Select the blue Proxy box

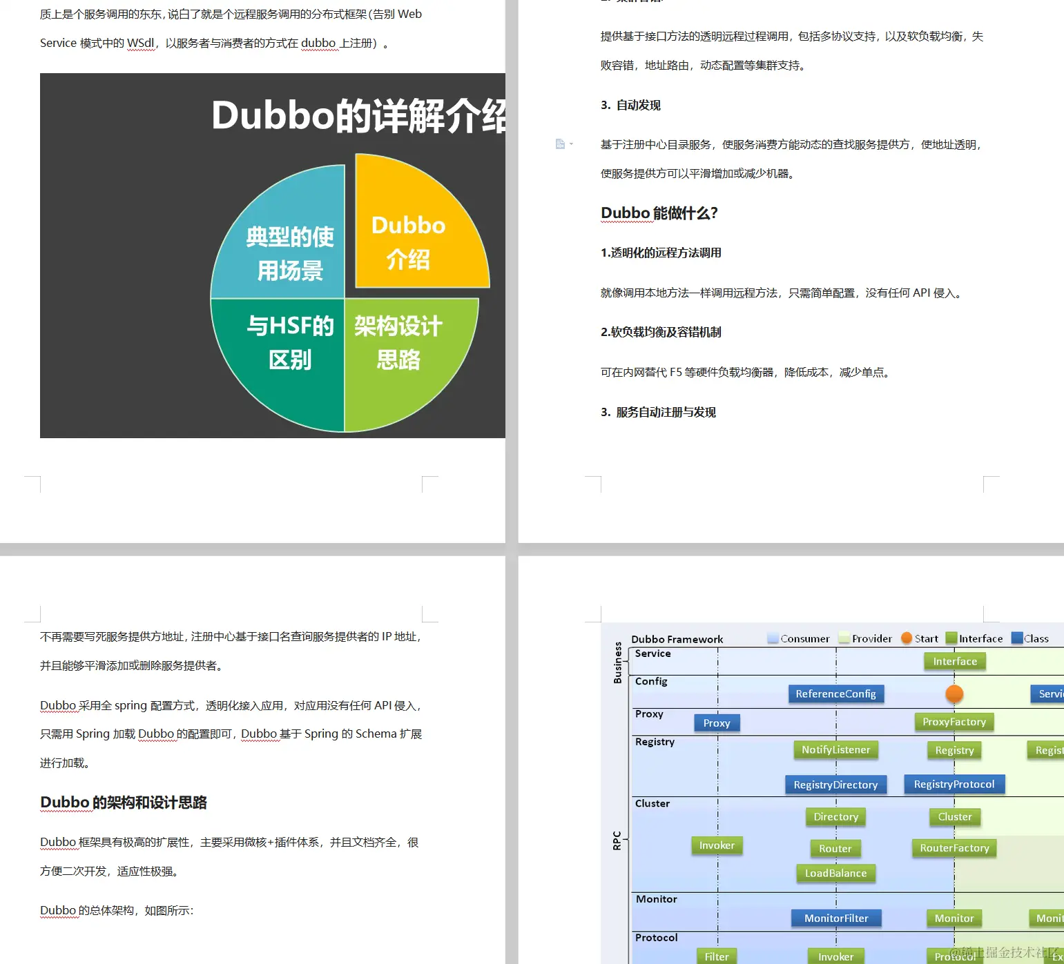[717, 722]
